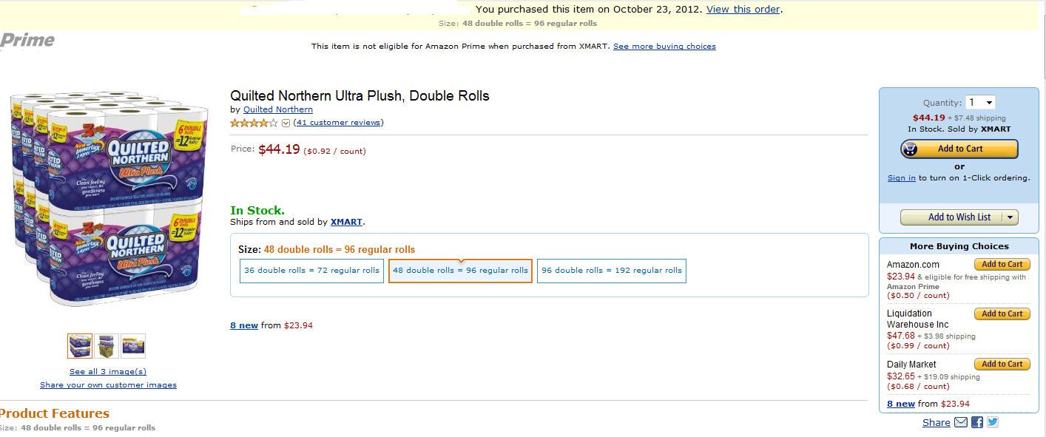
Task: Open See more buying choices link
Action: pyautogui.click(x=664, y=46)
